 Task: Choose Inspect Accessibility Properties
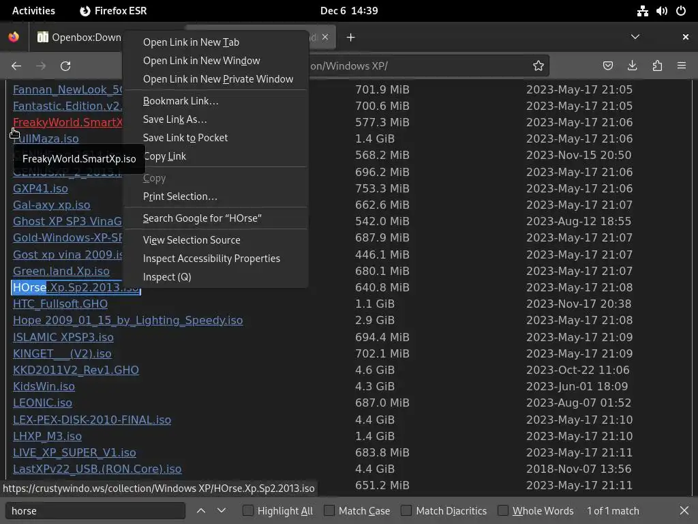click(x=216, y=259)
